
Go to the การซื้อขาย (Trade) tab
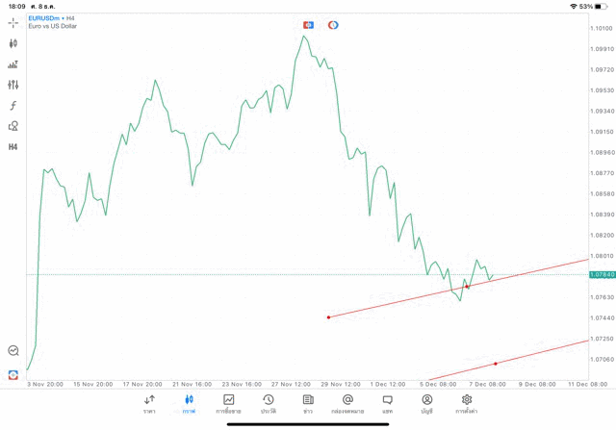coord(228,403)
